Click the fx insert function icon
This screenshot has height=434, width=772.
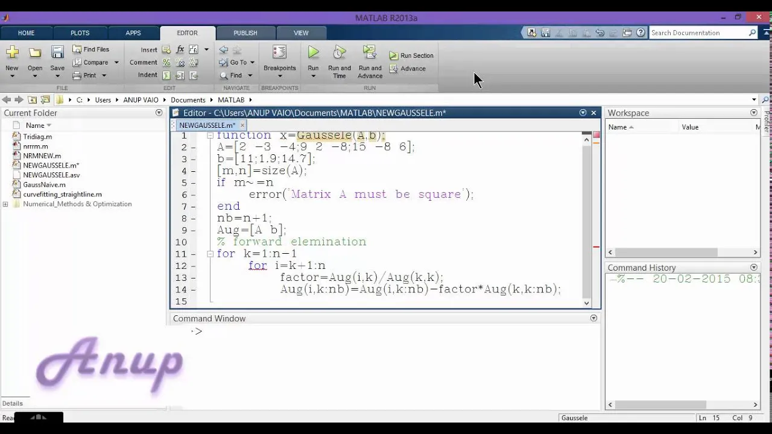pos(180,49)
